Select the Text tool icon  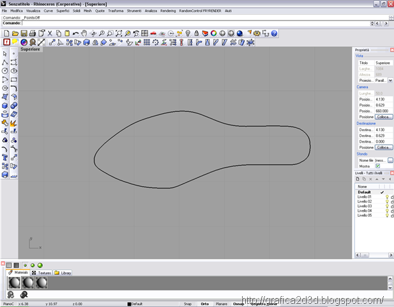click(x=4, y=158)
